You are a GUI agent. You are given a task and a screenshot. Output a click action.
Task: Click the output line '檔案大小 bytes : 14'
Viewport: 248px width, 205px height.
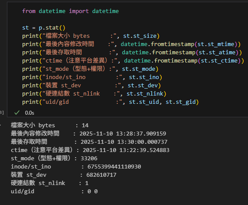(x=50, y=126)
